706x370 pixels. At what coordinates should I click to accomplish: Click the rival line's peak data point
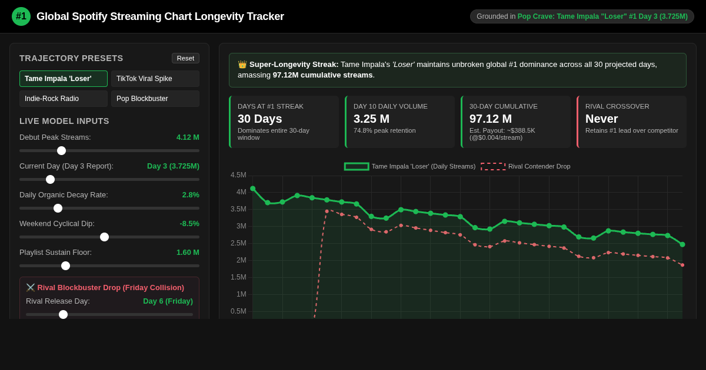coord(327,211)
